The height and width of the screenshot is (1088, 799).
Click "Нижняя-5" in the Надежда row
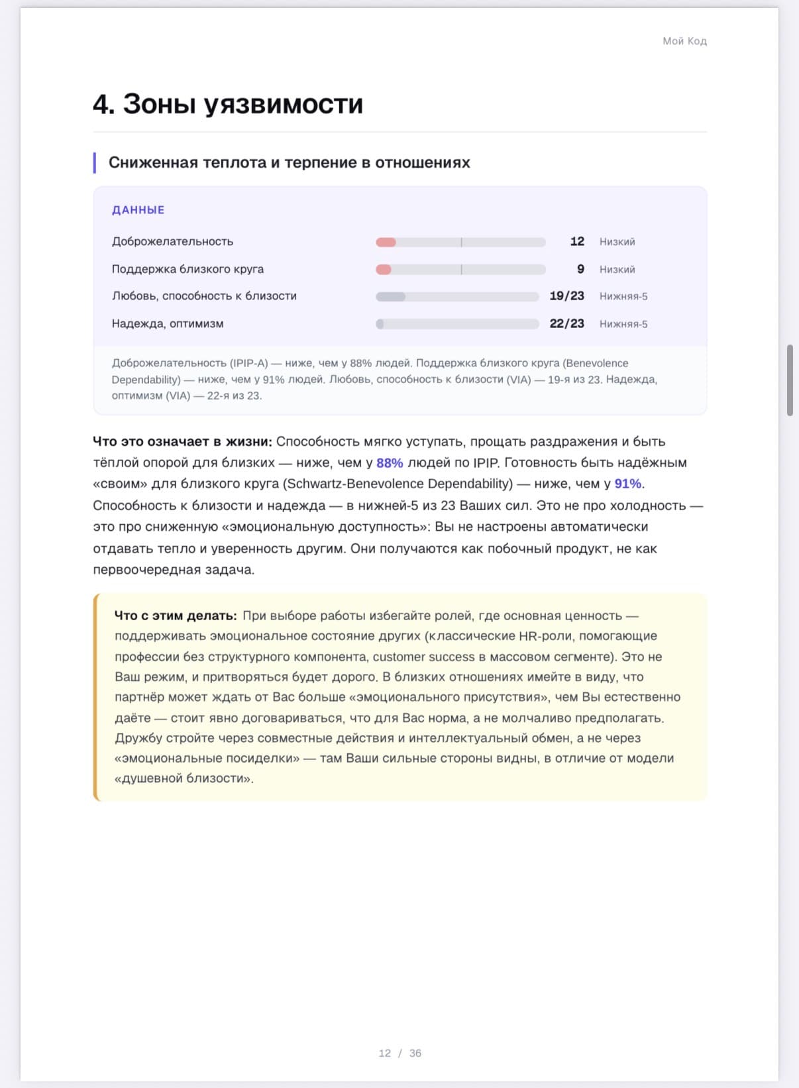pos(623,325)
